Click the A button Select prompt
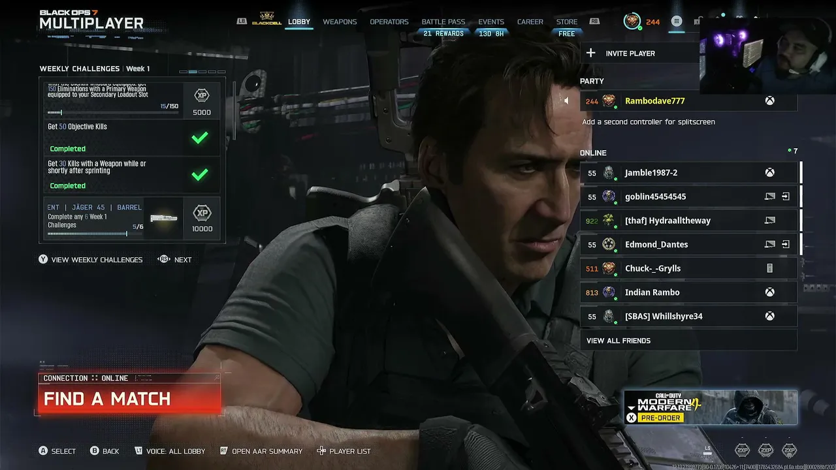The image size is (836, 470). 57,451
